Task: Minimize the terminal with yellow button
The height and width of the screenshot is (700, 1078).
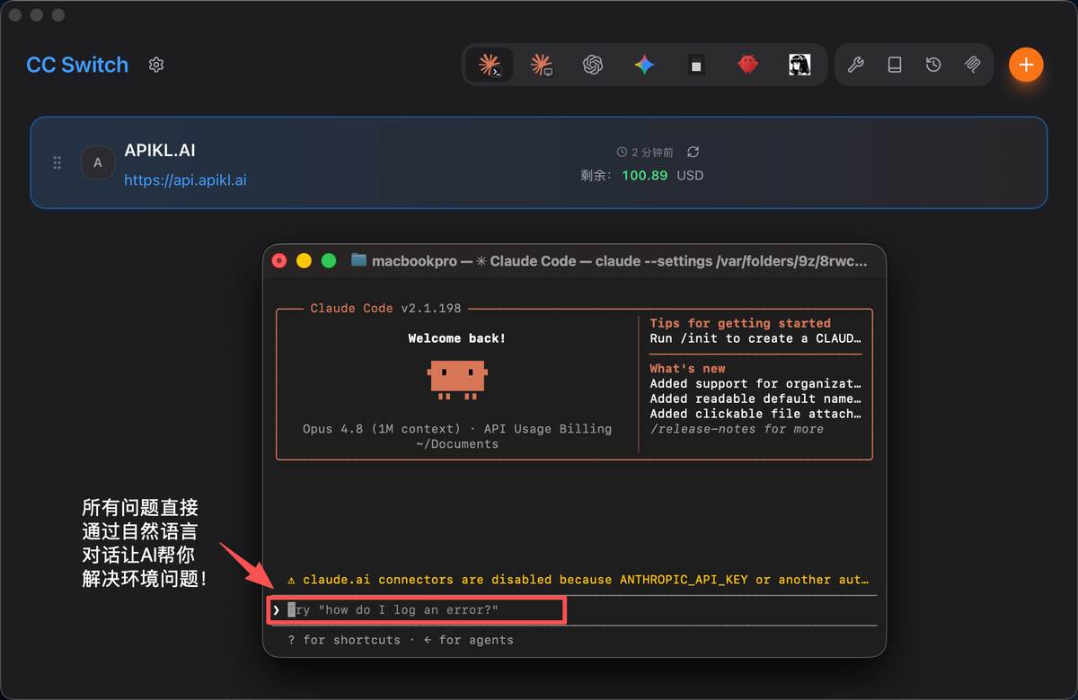Action: click(x=304, y=260)
